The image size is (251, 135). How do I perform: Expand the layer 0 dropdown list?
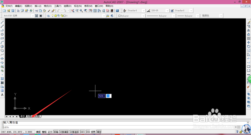(104, 16)
